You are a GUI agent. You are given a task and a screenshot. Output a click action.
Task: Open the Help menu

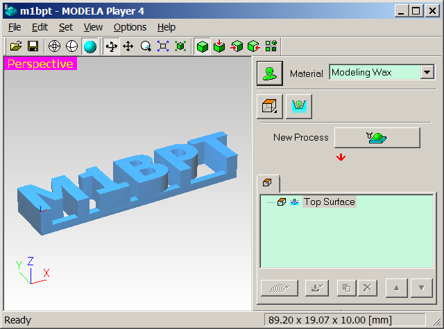point(166,27)
